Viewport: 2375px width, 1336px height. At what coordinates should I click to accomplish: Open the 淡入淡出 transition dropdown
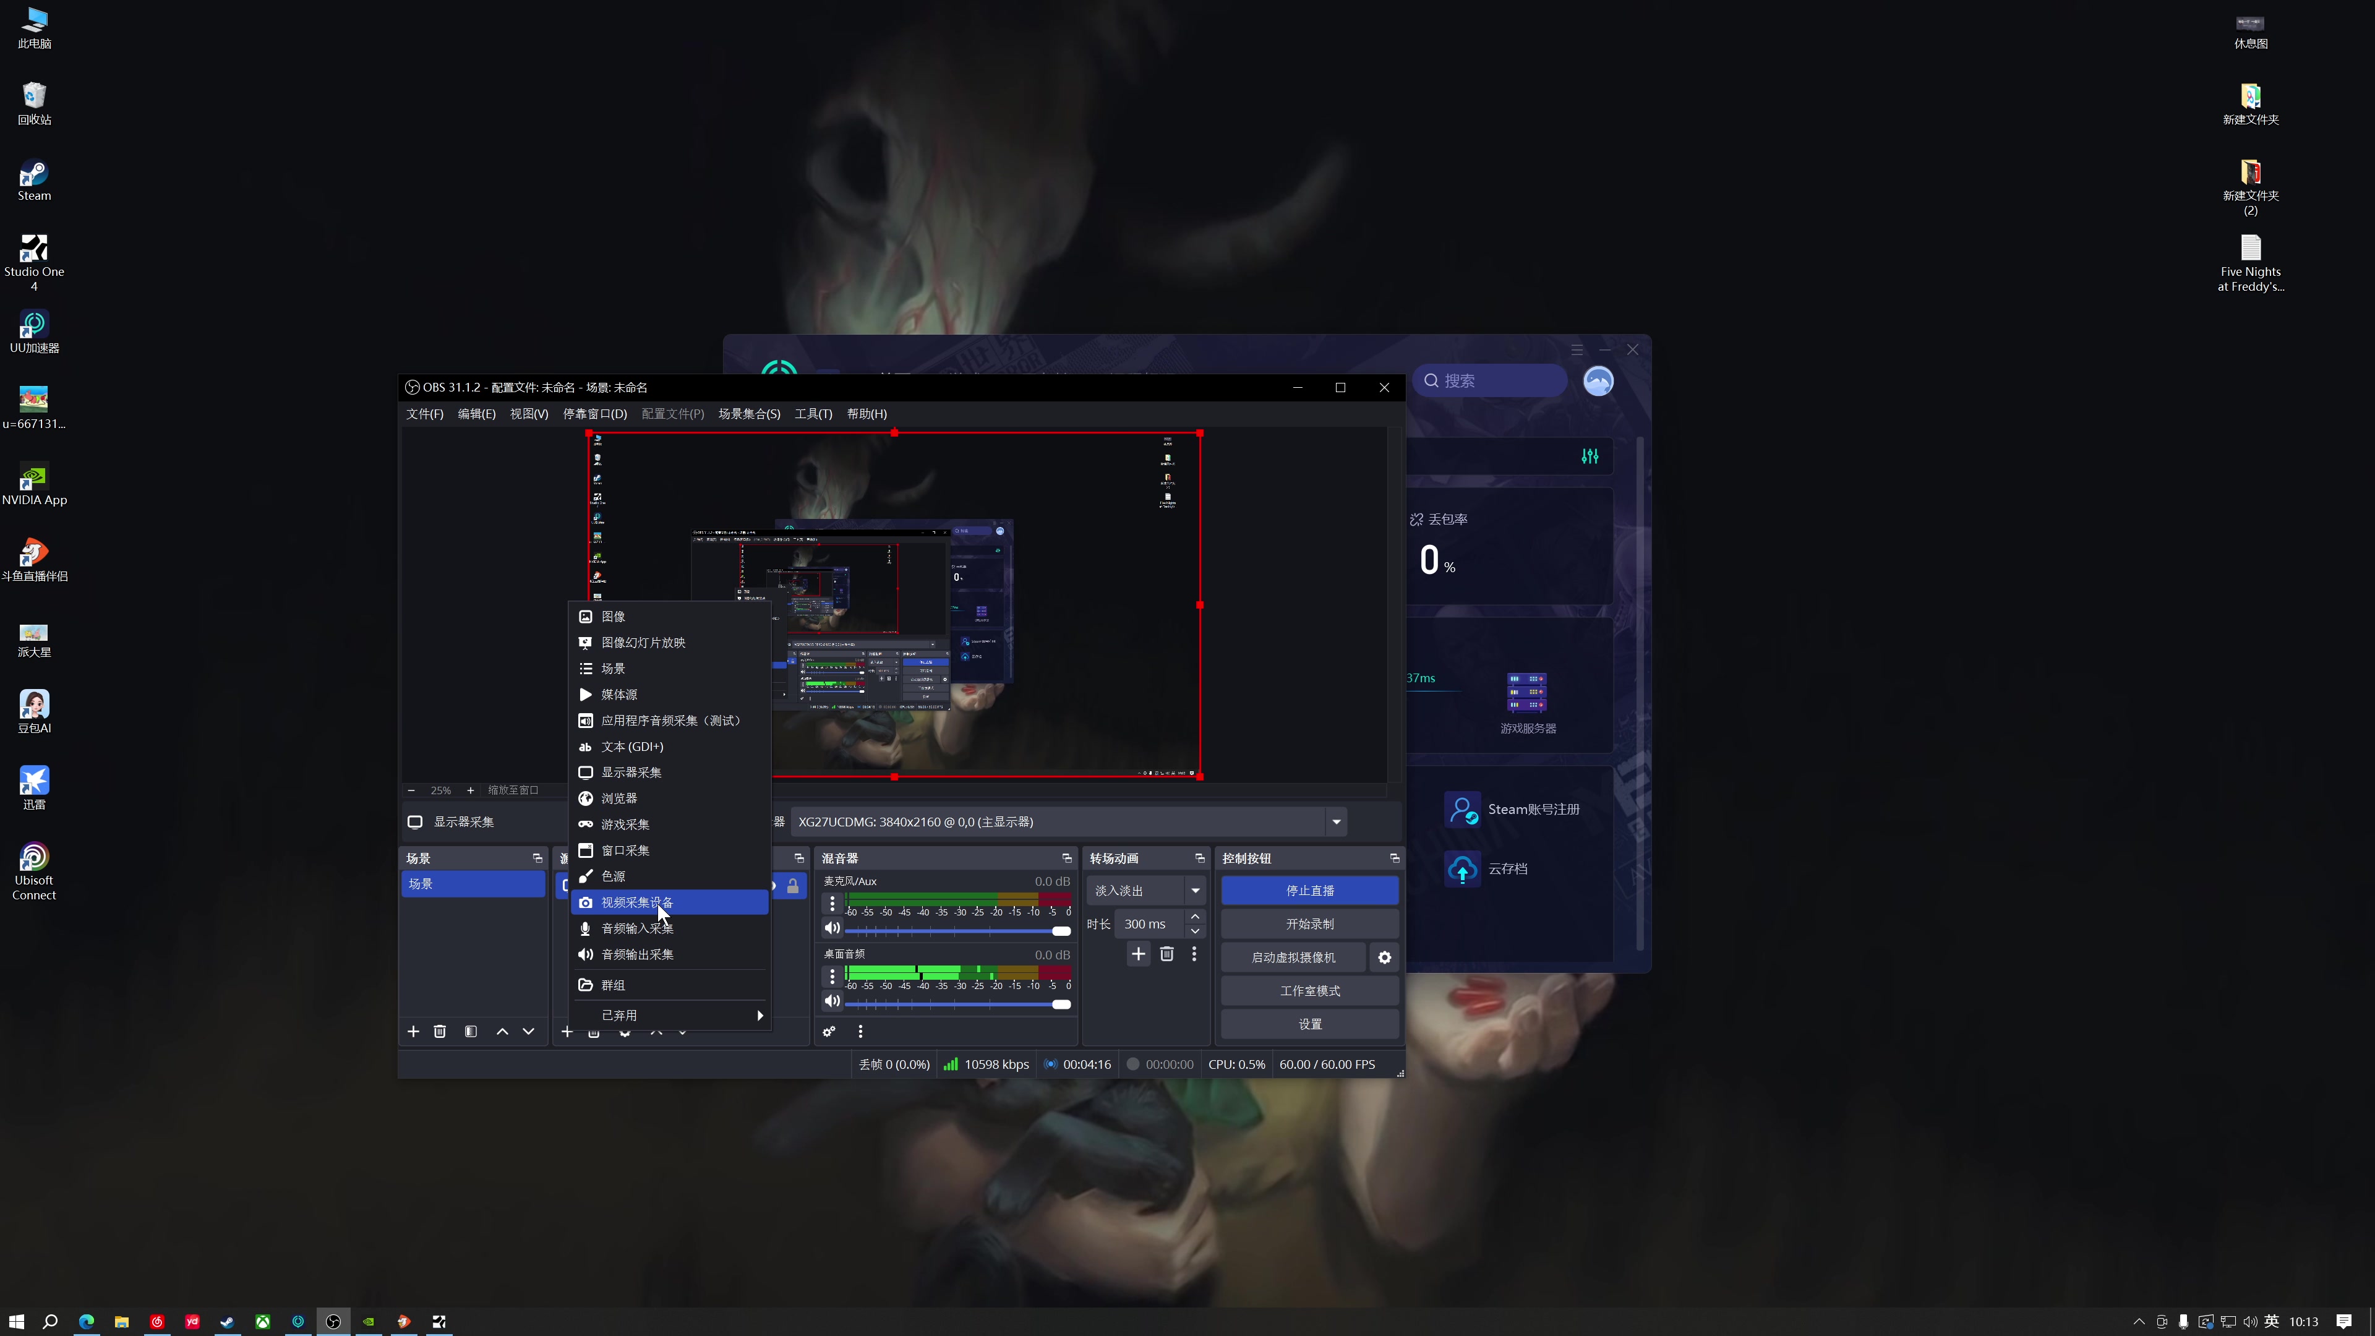click(x=1146, y=891)
